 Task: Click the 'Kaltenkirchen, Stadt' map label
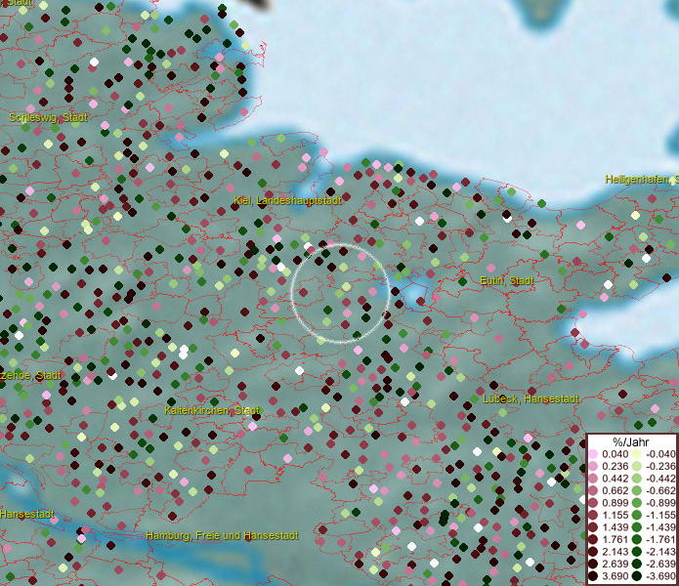(x=212, y=410)
